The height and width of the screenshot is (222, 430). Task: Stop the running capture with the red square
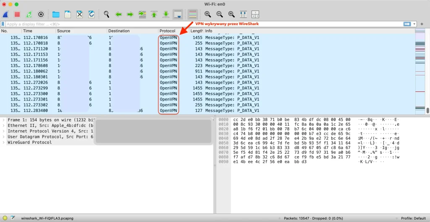point(17,14)
